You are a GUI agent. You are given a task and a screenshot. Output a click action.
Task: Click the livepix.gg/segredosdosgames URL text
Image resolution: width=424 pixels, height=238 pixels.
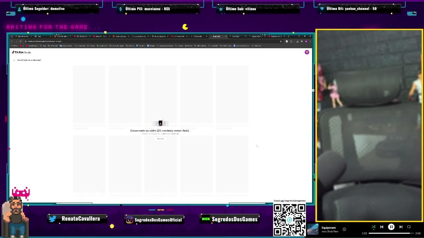(x=290, y=201)
